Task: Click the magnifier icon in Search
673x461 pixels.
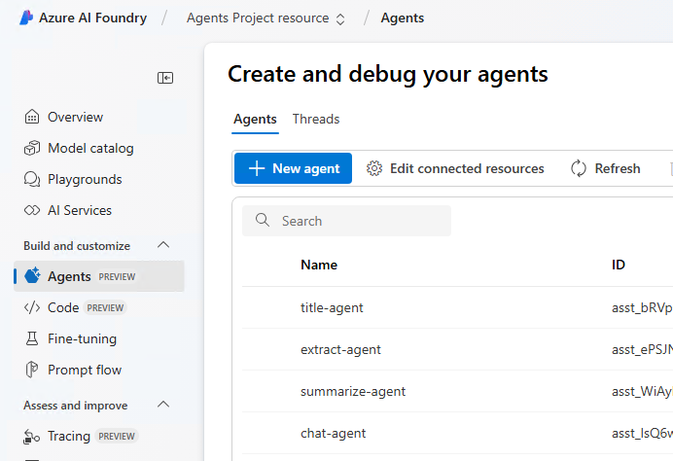Action: point(263,220)
